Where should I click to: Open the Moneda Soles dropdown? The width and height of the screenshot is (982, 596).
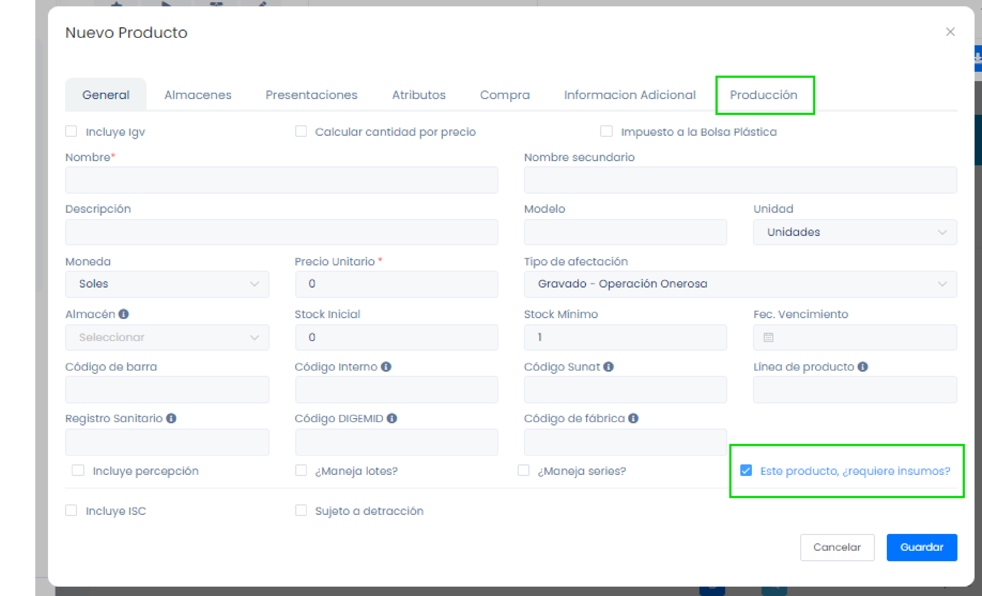point(167,284)
